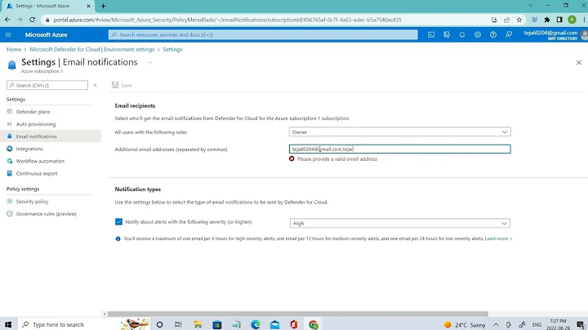Open Governance rules (preview) page
Image resolution: width=588 pixels, height=330 pixels.
click(x=46, y=214)
